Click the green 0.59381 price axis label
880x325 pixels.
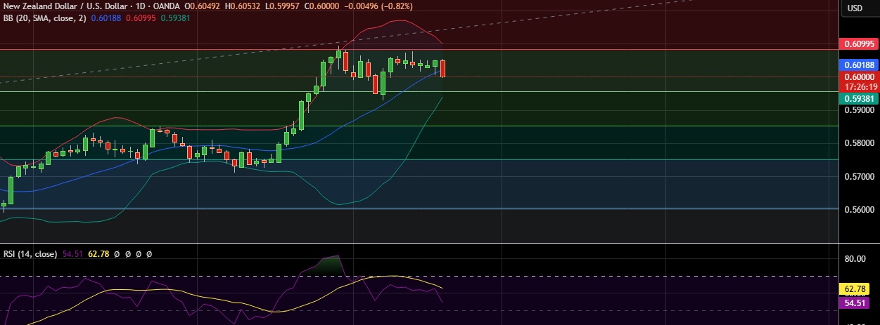[859, 98]
